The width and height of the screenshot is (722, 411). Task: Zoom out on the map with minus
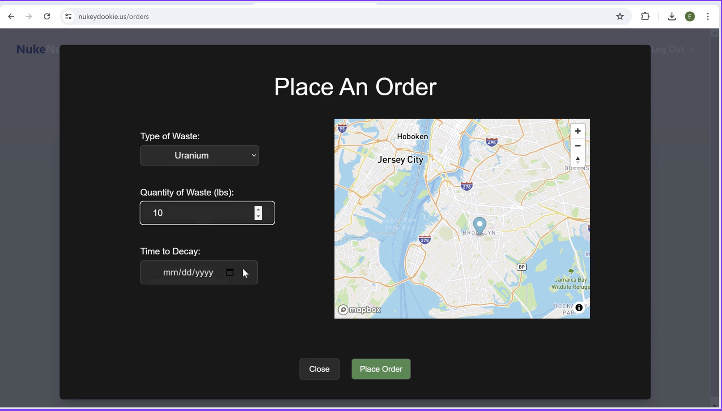pyautogui.click(x=578, y=146)
